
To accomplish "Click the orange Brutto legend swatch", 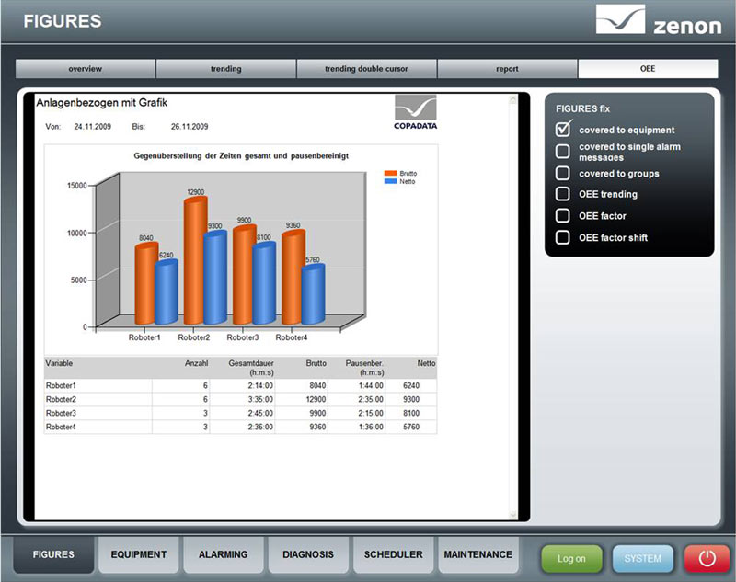I will [x=391, y=172].
